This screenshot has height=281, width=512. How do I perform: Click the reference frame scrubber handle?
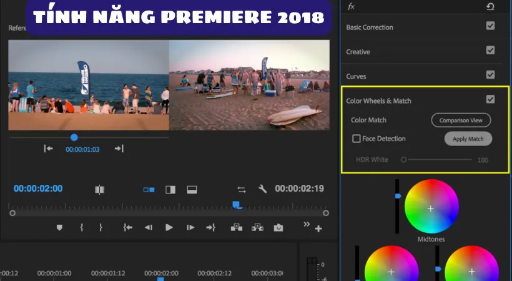click(74, 137)
